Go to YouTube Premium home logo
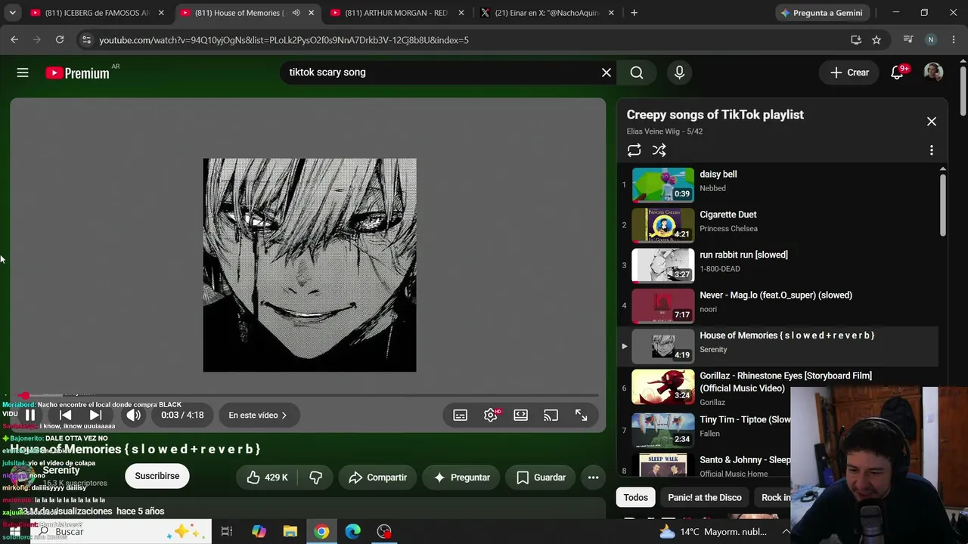The width and height of the screenshot is (968, 544). 77,73
